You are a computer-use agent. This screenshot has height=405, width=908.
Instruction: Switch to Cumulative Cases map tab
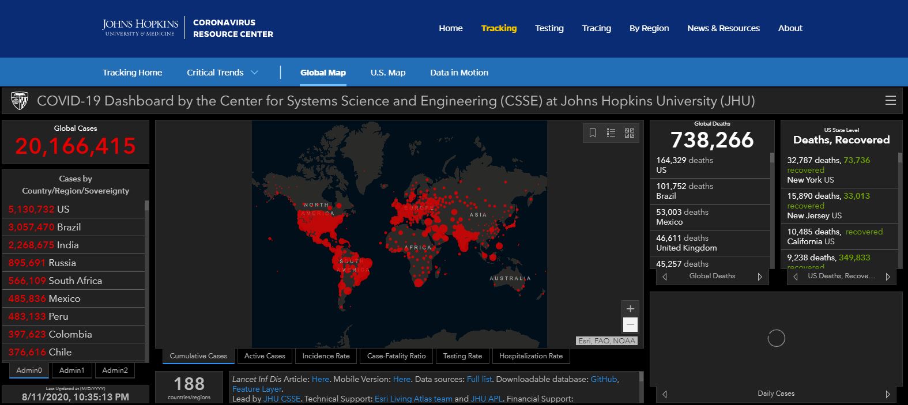198,356
